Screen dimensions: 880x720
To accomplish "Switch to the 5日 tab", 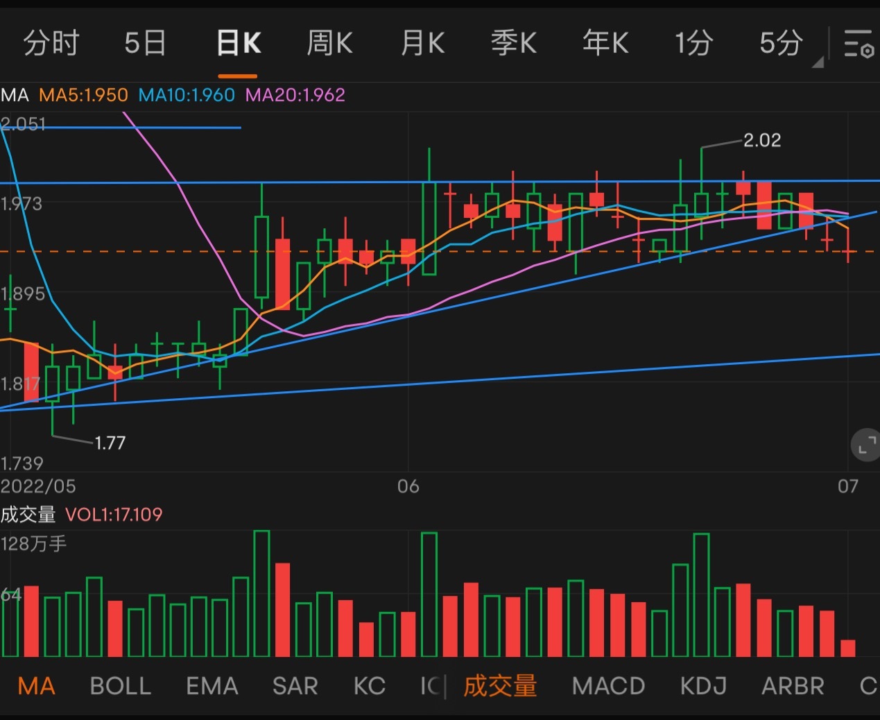I will (x=145, y=44).
